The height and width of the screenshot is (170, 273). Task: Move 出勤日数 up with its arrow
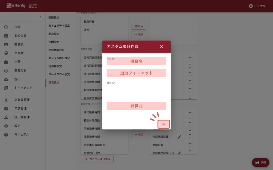click(x=190, y=143)
